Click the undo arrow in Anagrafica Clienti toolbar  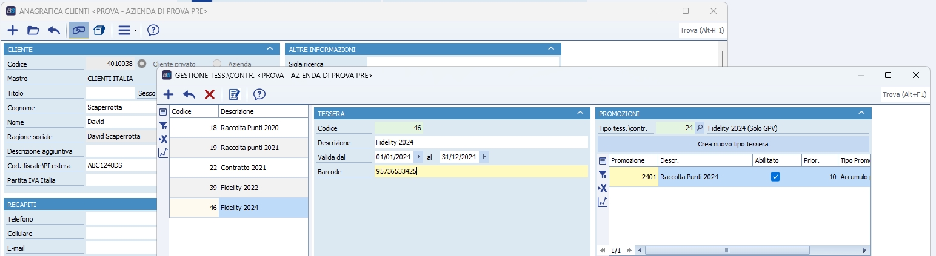[x=54, y=30]
